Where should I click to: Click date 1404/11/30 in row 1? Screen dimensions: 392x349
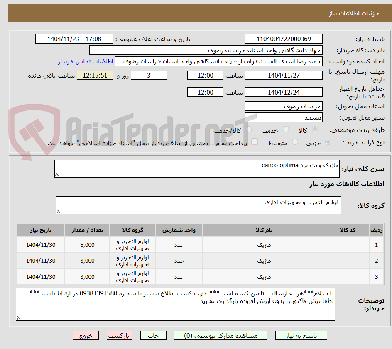pyautogui.click(x=41, y=245)
